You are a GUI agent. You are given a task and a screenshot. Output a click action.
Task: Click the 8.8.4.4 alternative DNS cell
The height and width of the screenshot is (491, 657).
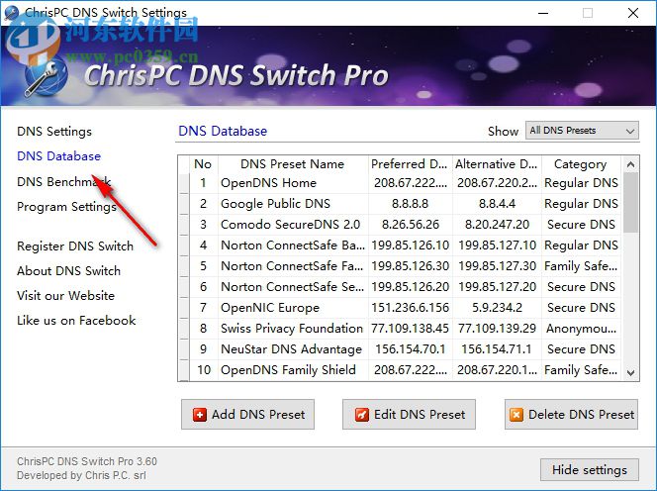497,204
